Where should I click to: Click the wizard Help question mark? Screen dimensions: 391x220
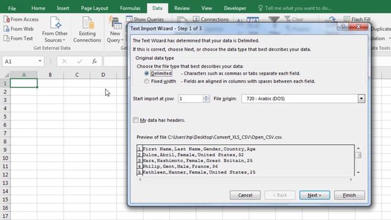(x=343, y=26)
